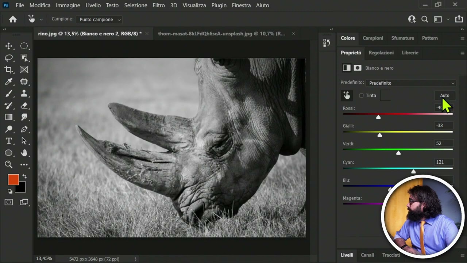Image resolution: width=467 pixels, height=263 pixels.
Task: Select the Lasso tool
Action: (x=9, y=58)
